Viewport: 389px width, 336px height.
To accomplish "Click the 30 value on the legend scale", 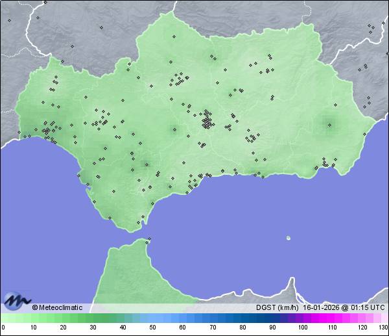I will coord(93,328).
